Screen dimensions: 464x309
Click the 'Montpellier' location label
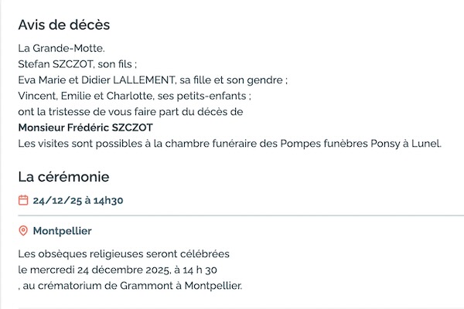62,231
